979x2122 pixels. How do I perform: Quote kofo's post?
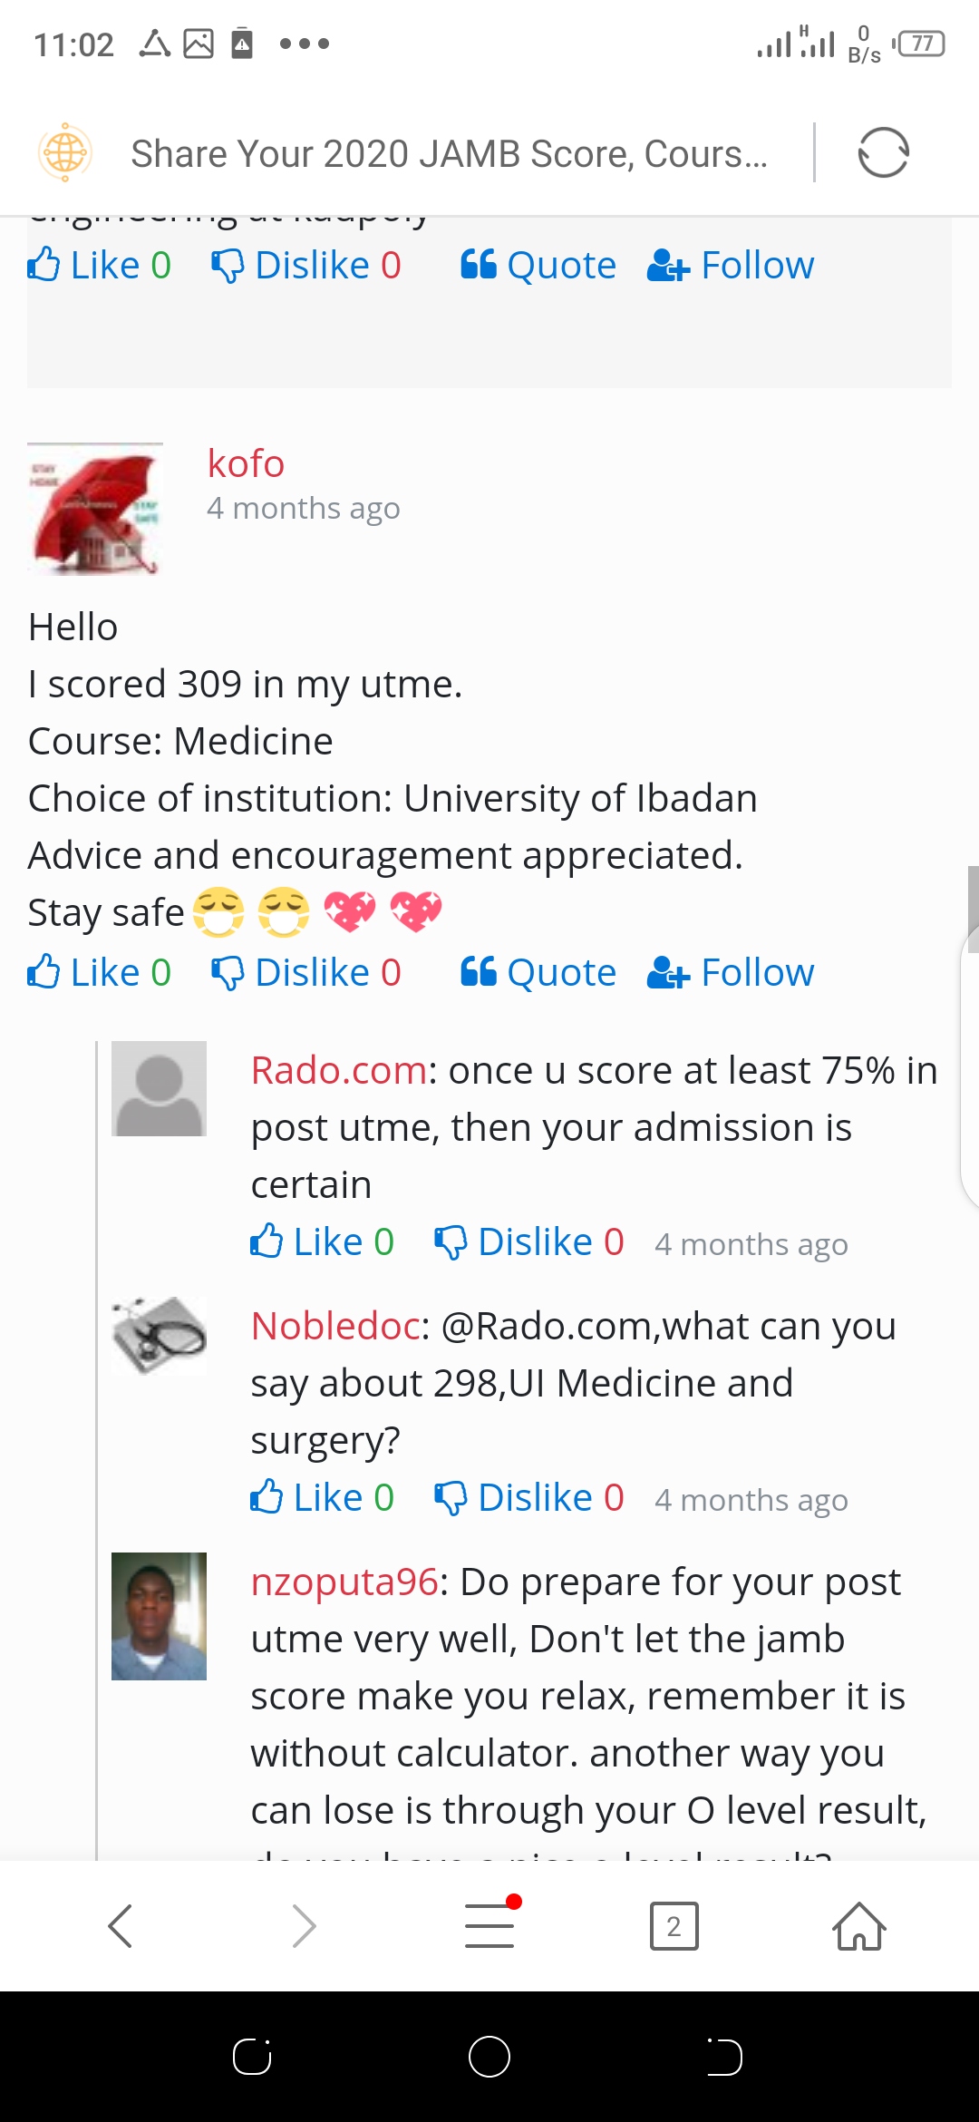click(x=538, y=973)
